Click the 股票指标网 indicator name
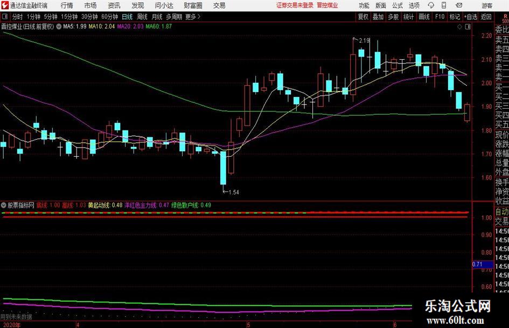 (21, 205)
